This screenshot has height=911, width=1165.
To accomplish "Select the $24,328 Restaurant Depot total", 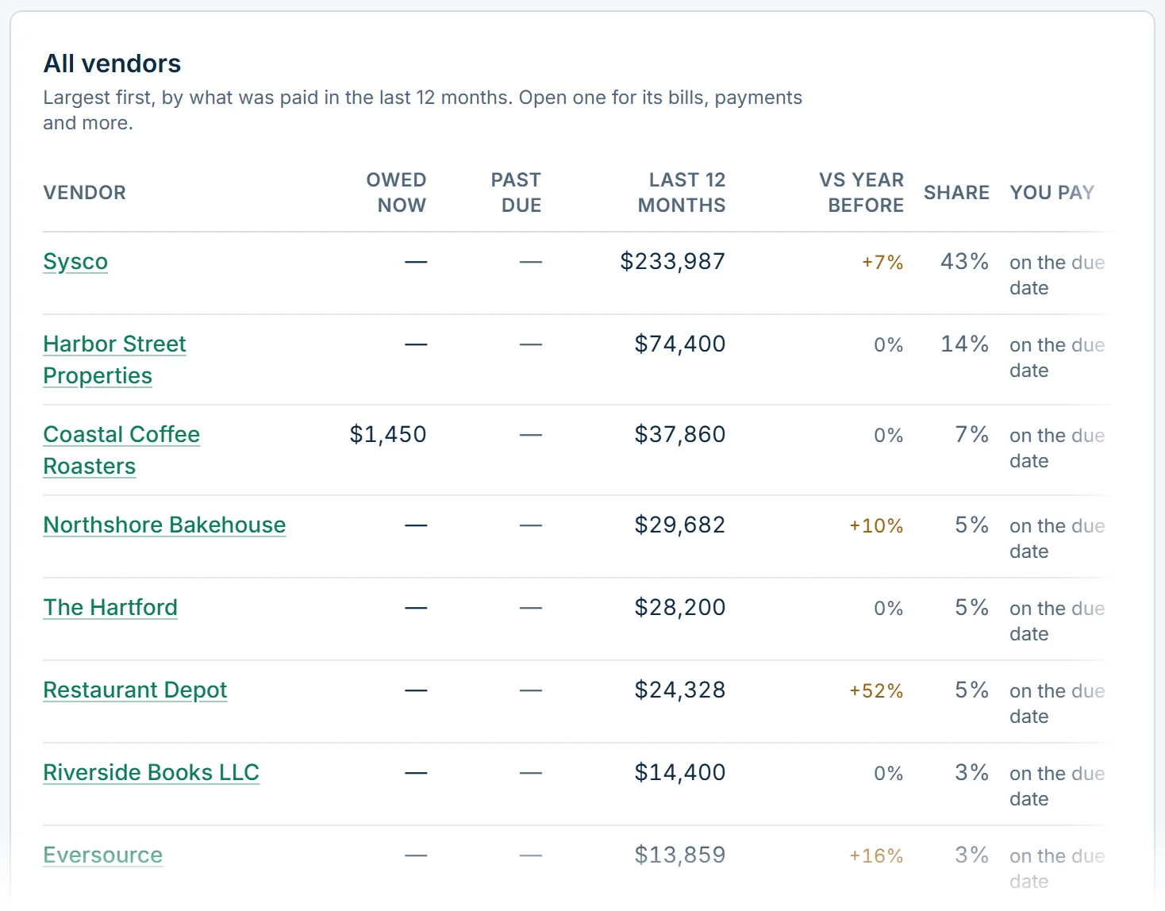I will [x=680, y=690].
